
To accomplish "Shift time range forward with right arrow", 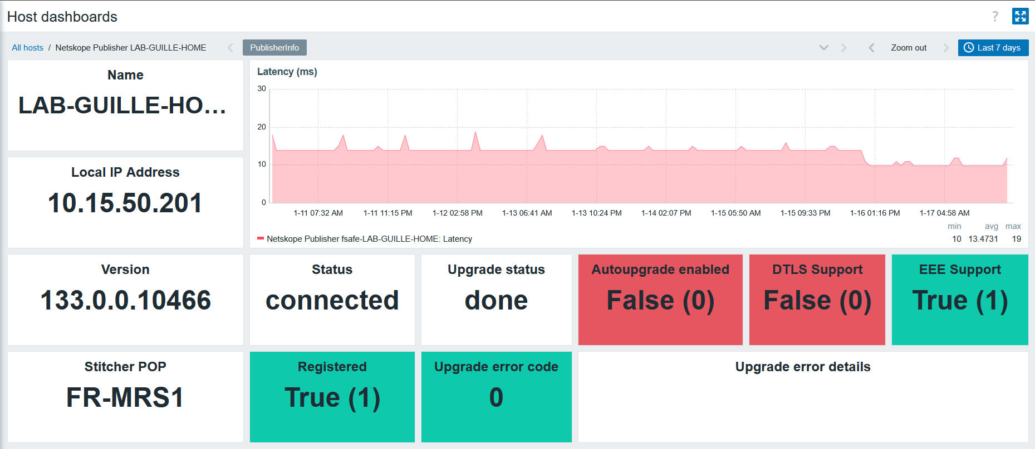I will click(x=946, y=48).
